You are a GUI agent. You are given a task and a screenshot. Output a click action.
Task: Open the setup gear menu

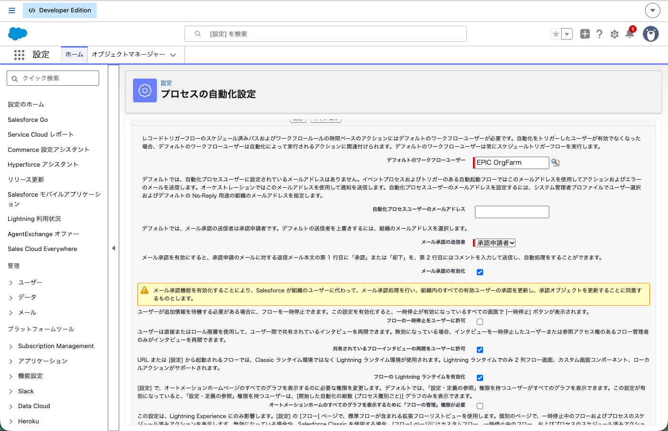pyautogui.click(x=615, y=34)
